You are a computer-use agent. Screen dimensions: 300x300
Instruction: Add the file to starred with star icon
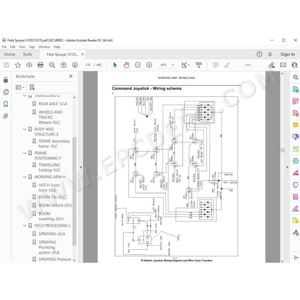pos(18,65)
